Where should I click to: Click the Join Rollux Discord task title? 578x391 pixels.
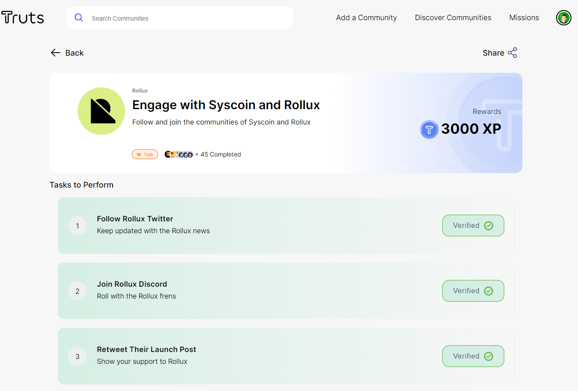click(132, 284)
